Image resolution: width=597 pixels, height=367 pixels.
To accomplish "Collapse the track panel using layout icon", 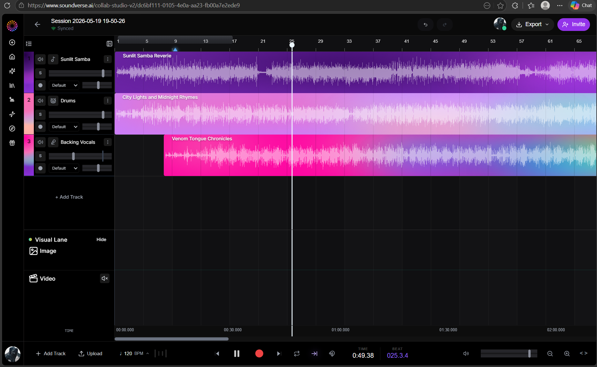I will (109, 44).
